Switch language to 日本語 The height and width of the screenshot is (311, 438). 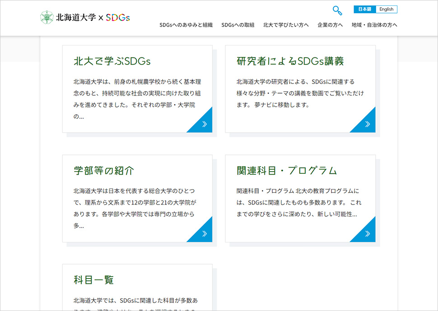[365, 9]
